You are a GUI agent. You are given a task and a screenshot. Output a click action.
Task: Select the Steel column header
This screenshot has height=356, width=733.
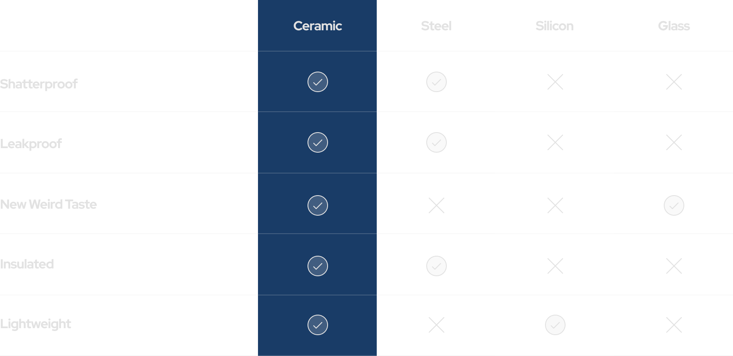point(436,26)
